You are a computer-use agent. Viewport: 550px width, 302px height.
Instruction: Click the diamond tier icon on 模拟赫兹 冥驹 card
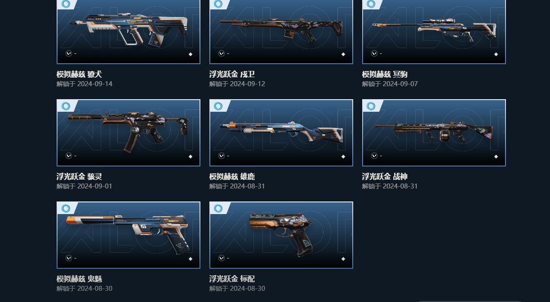[496, 54]
